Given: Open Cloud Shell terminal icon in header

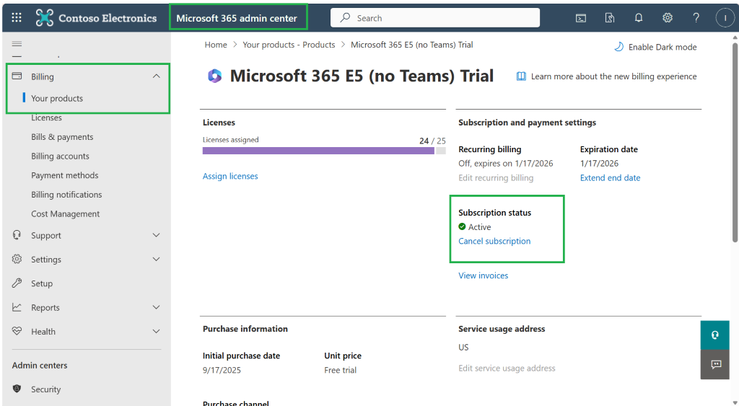Looking at the screenshot, I should coord(581,18).
